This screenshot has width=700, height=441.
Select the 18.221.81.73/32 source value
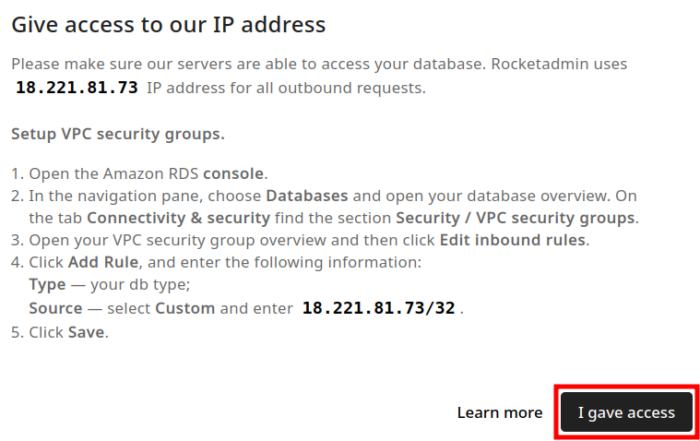pos(378,308)
